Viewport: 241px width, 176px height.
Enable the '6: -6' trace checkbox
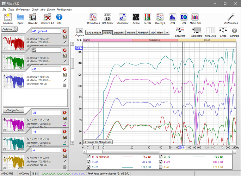pos(161,167)
